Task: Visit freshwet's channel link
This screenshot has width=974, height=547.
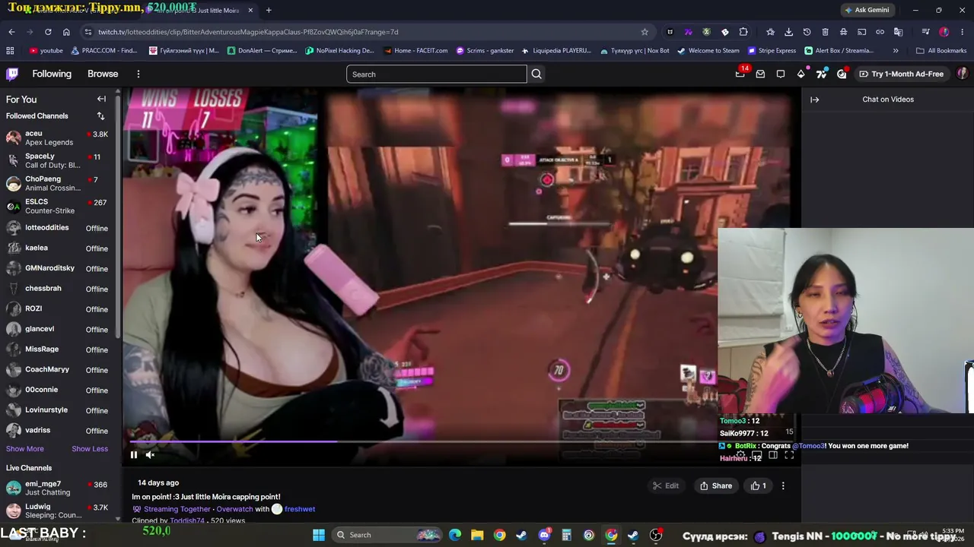Action: [x=300, y=509]
